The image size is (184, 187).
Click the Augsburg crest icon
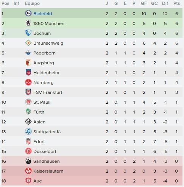pyautogui.click(x=28, y=62)
